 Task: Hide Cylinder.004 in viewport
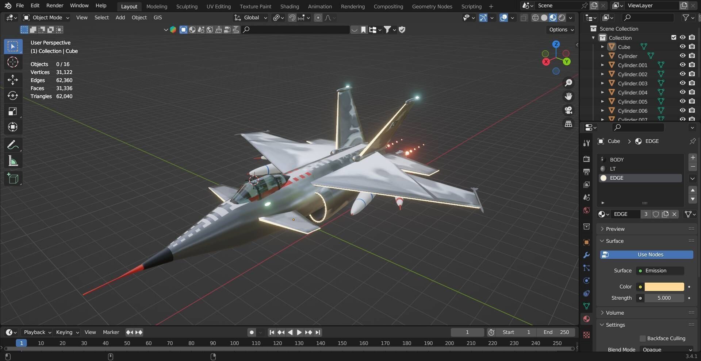pos(682,92)
